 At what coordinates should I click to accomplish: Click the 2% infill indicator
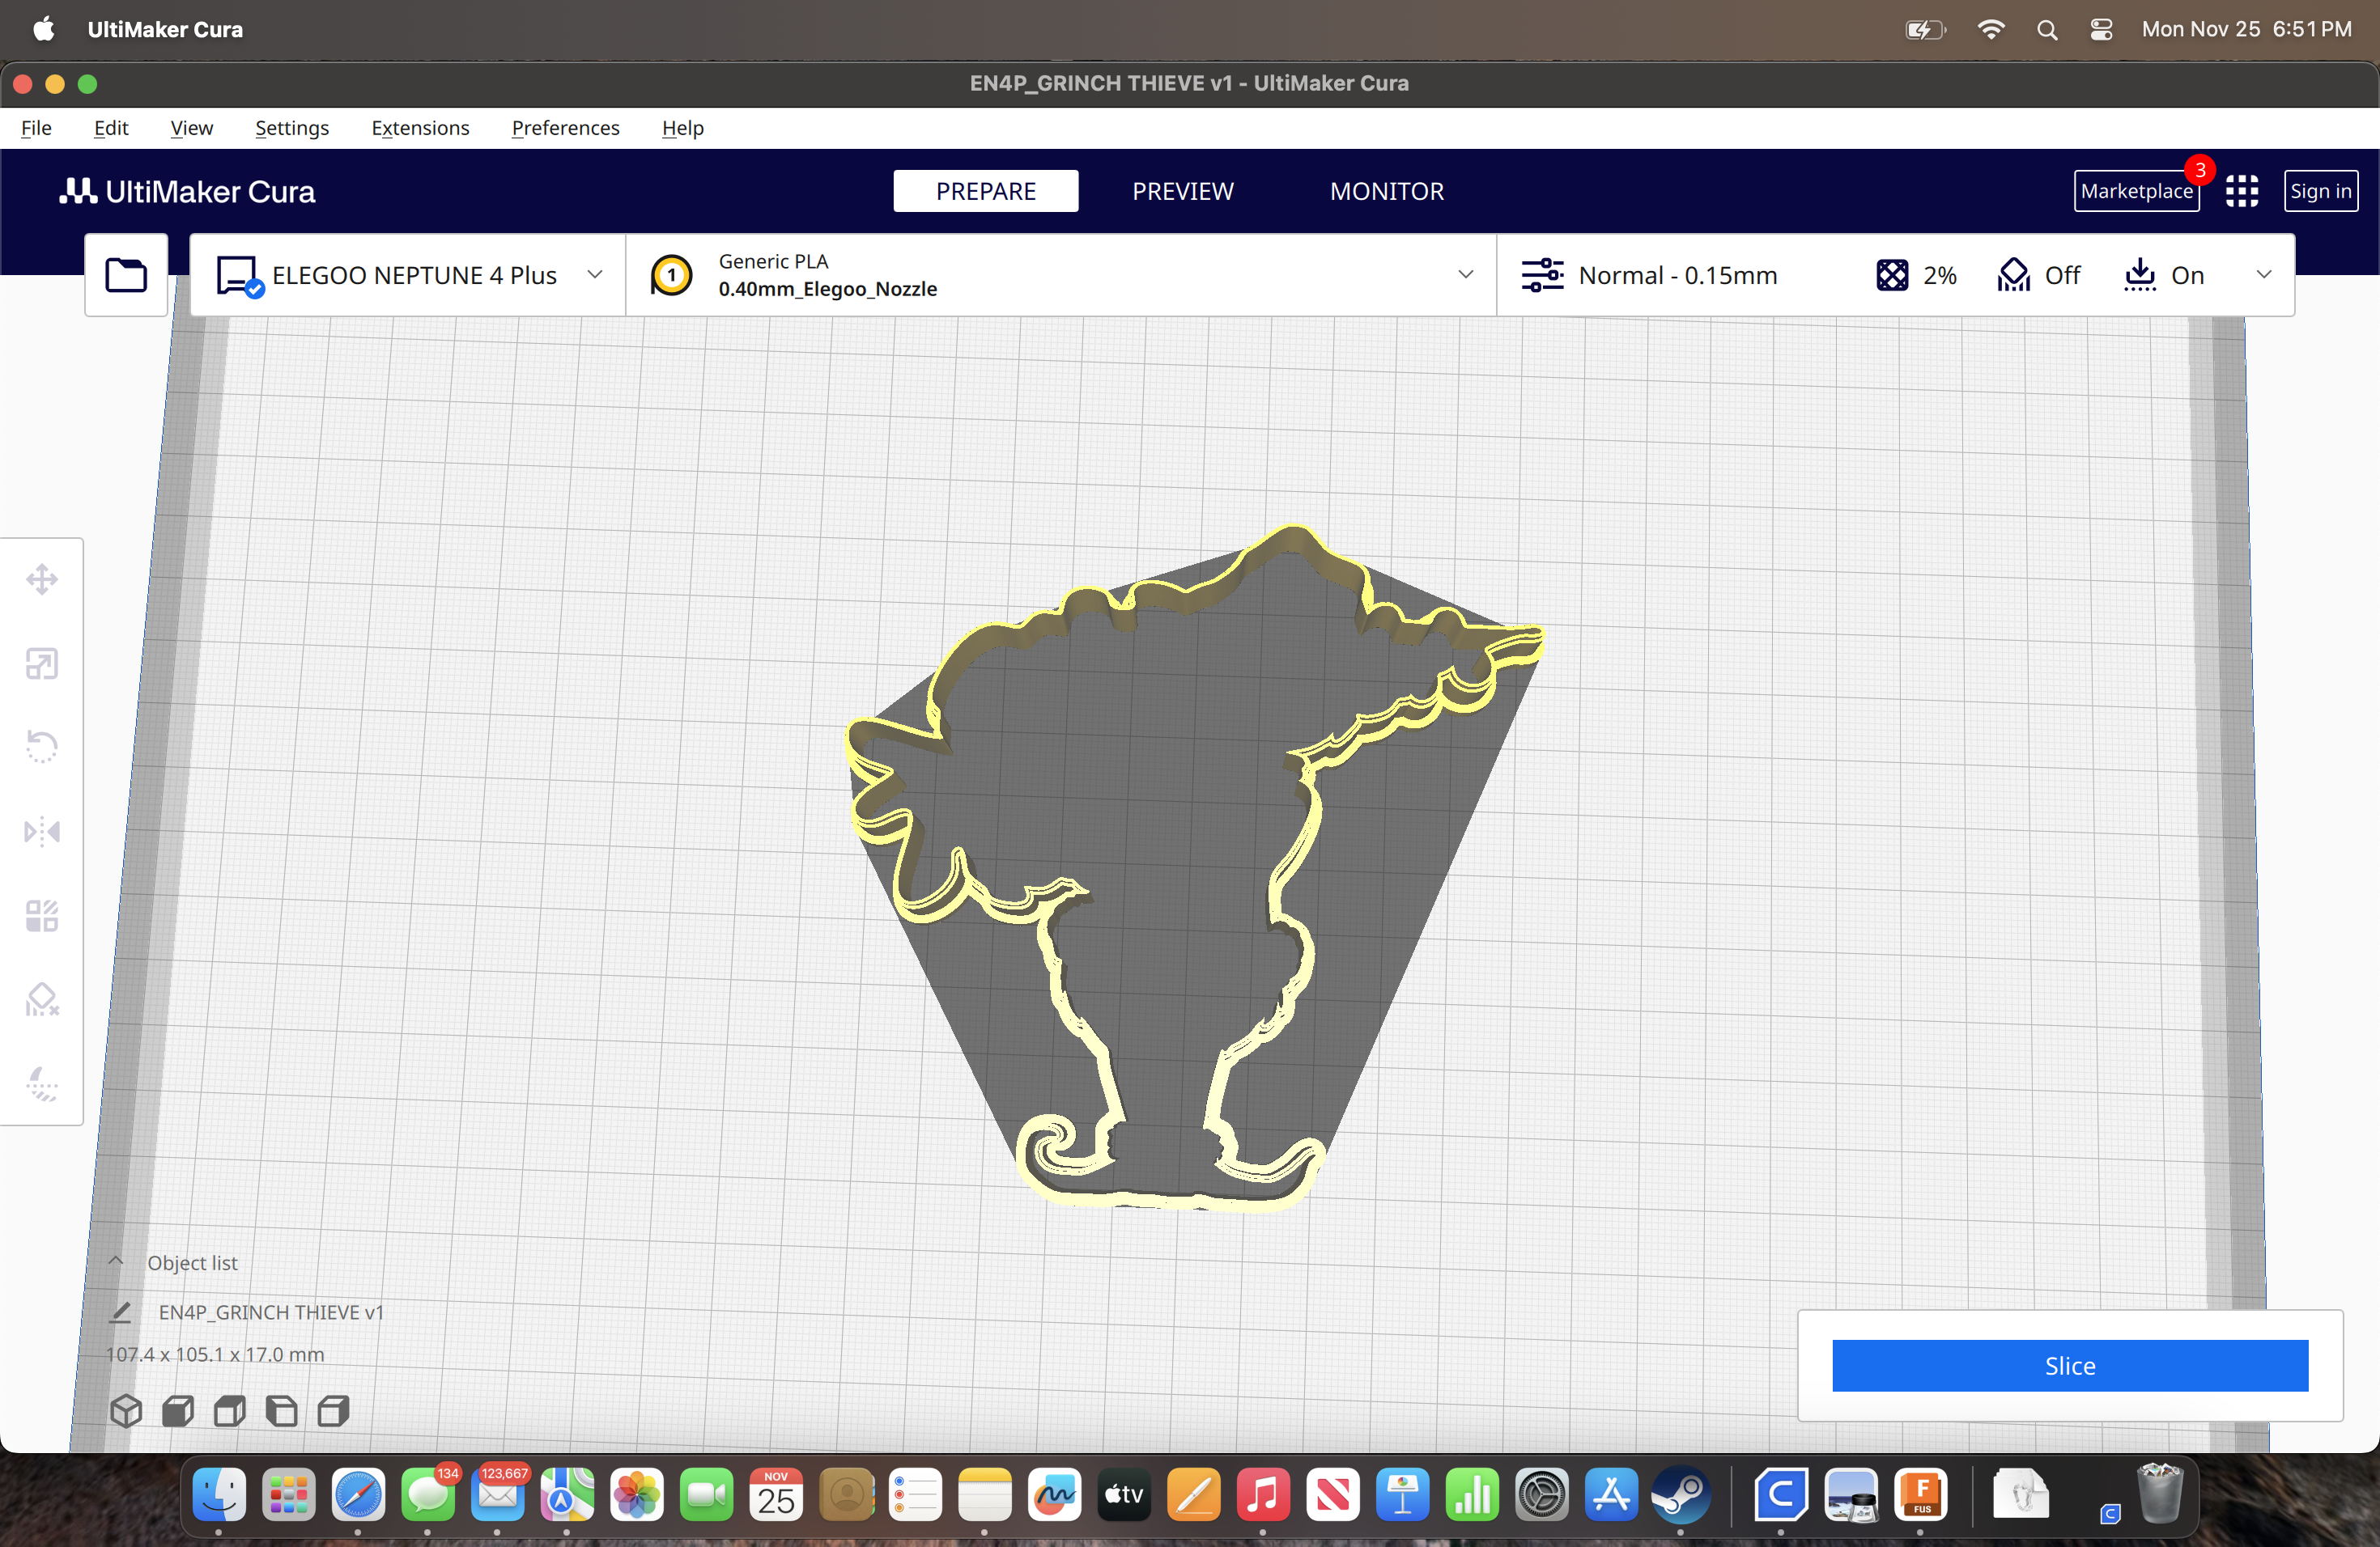tap(1917, 275)
